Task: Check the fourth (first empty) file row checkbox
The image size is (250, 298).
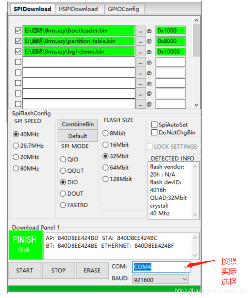Action: [18, 62]
